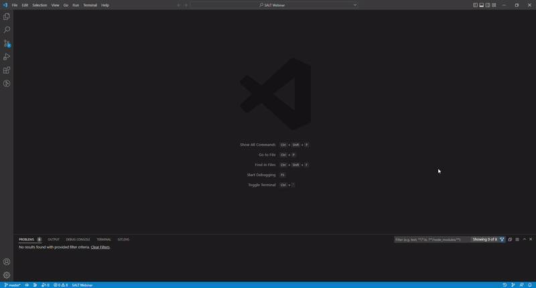Switch to the Terminal panel tab
Viewport: 536px width, 288px height.
point(104,240)
